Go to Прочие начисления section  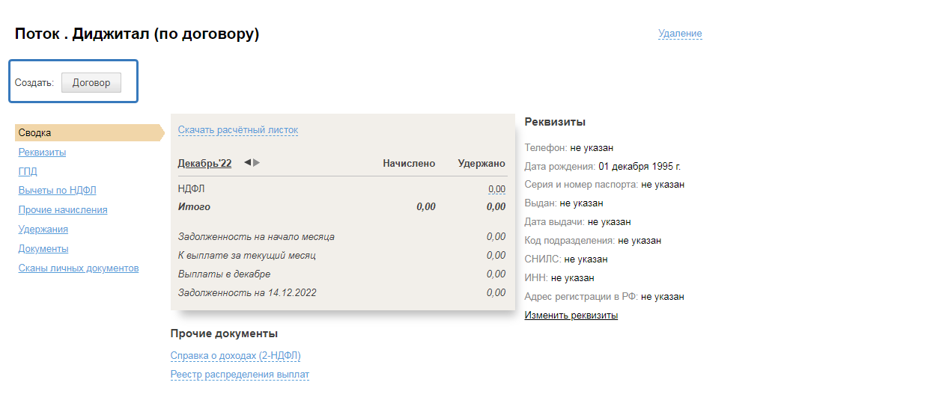point(63,210)
